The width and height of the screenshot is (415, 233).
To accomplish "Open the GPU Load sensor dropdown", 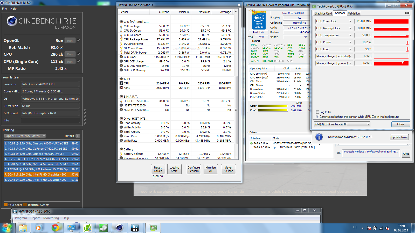I will pyautogui.click(x=350, y=49).
